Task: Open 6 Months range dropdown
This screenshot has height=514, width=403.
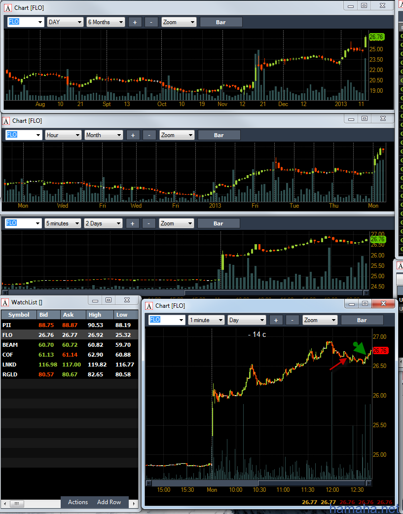Action: tap(106, 22)
